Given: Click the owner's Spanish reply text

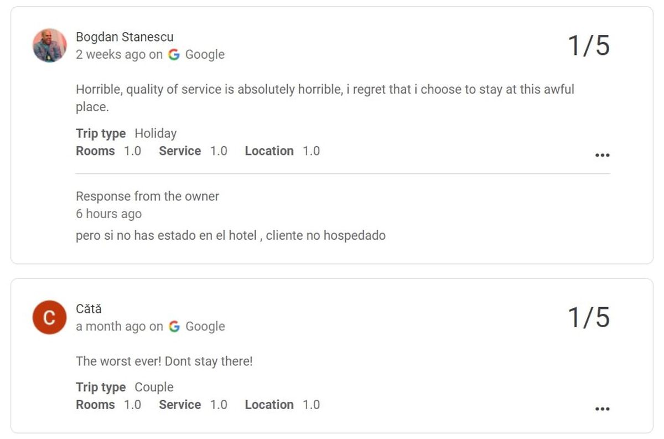Looking at the screenshot, I should tap(230, 236).
